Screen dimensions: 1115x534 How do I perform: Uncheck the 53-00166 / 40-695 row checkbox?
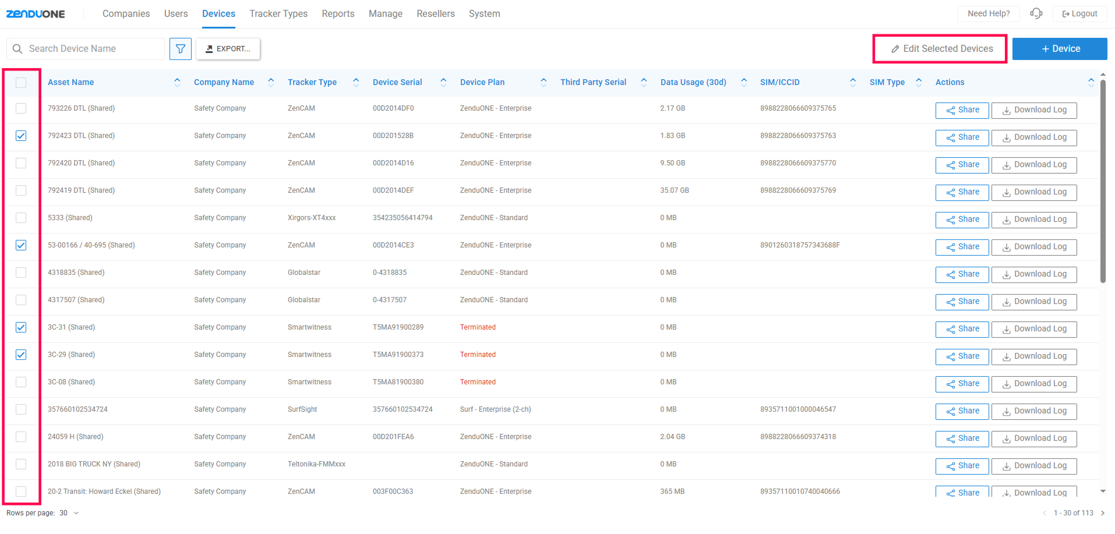[x=21, y=245]
